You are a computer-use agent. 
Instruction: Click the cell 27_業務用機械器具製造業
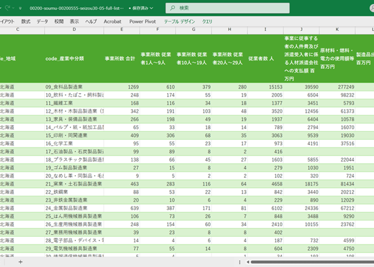pos(74,233)
